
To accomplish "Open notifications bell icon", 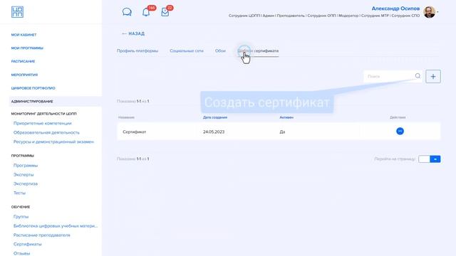I will [x=146, y=12].
